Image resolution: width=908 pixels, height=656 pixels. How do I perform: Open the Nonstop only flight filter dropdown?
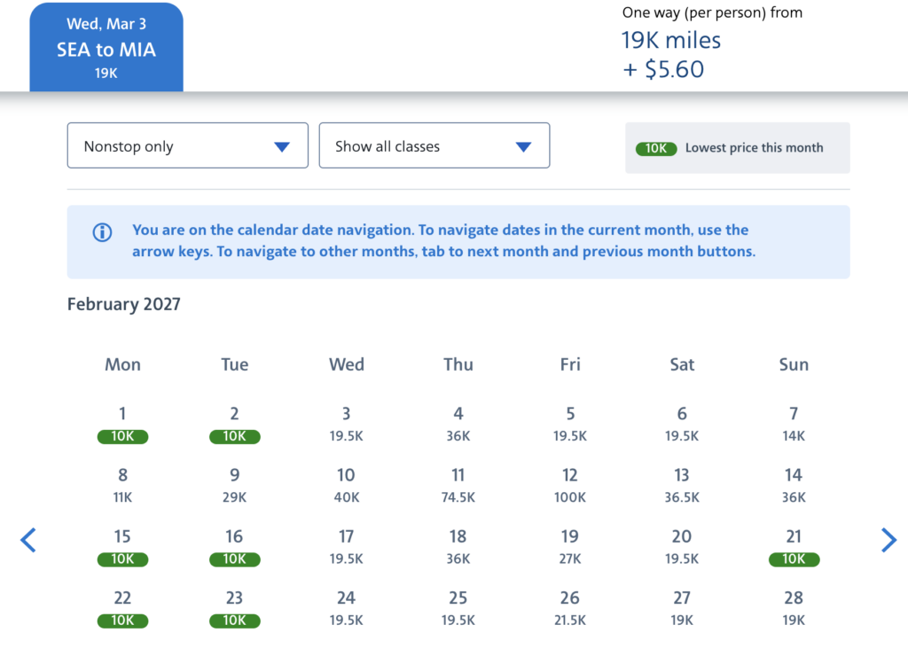pyautogui.click(x=187, y=144)
